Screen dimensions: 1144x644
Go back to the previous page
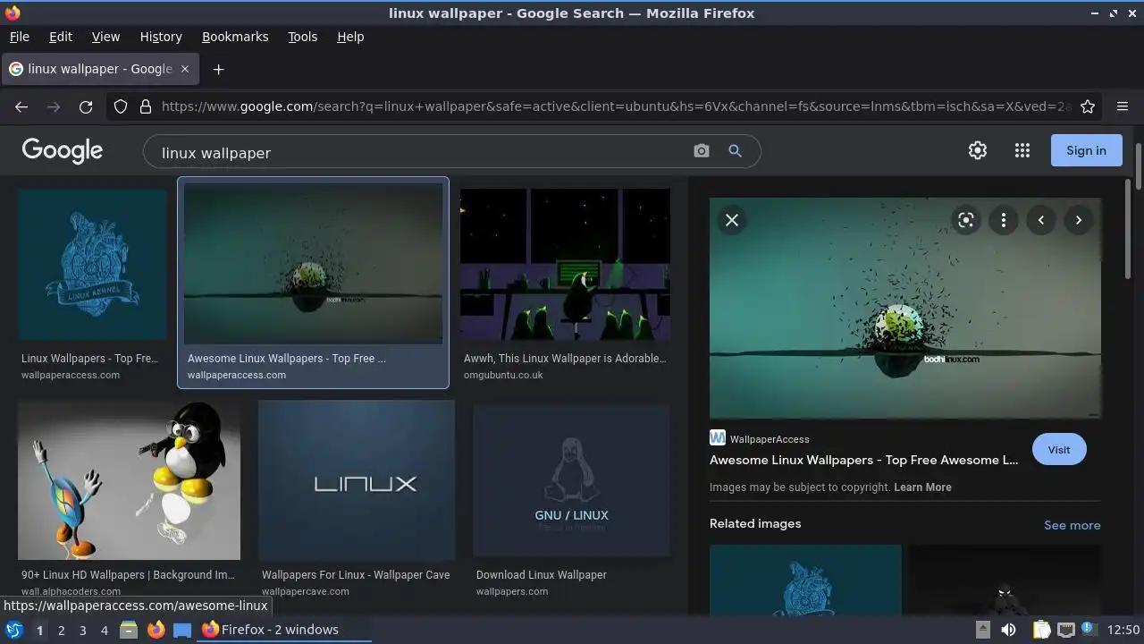tap(21, 106)
